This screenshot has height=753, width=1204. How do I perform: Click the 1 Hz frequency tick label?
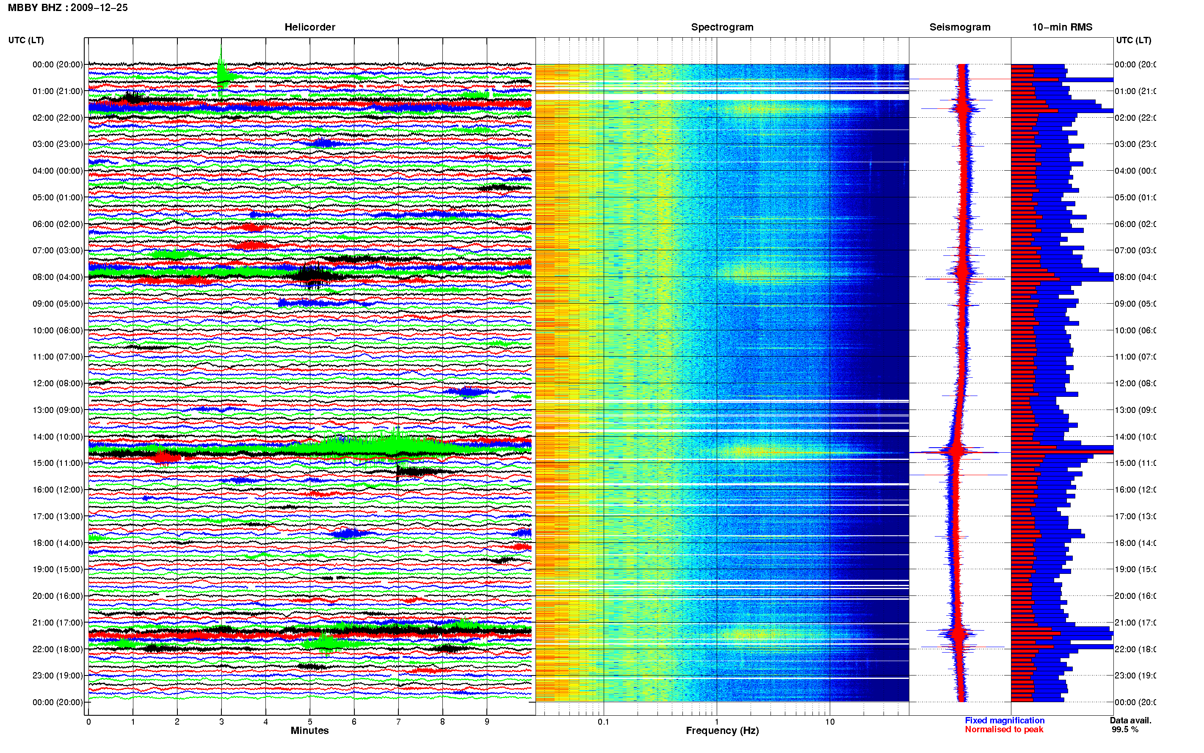pyautogui.click(x=717, y=722)
